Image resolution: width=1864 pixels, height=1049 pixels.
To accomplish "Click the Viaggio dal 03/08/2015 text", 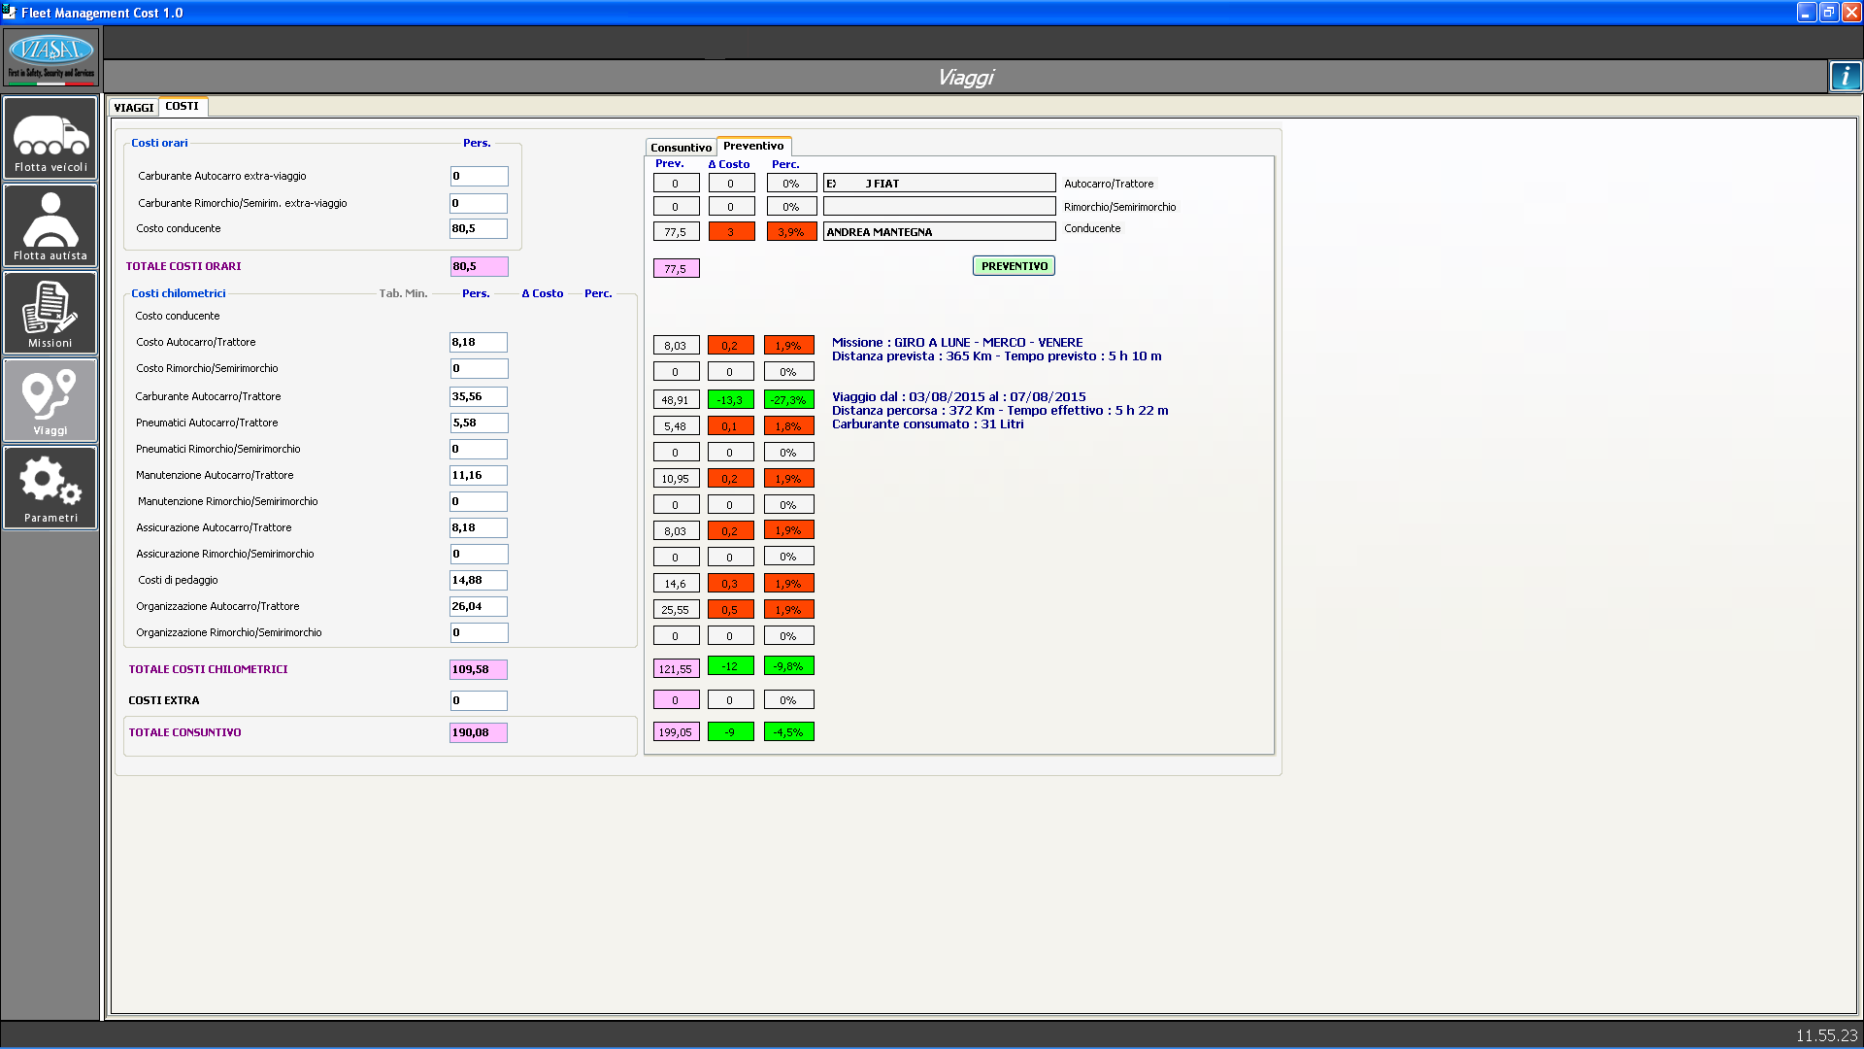I will click(x=959, y=396).
